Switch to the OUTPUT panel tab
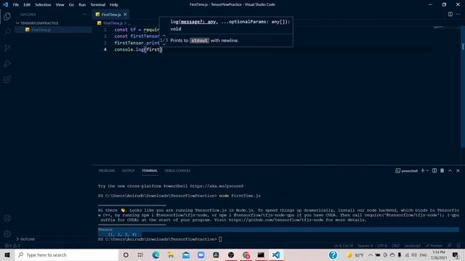465x261 pixels. (128, 170)
